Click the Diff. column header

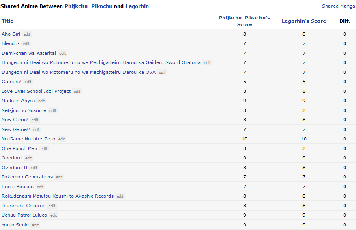345,21
